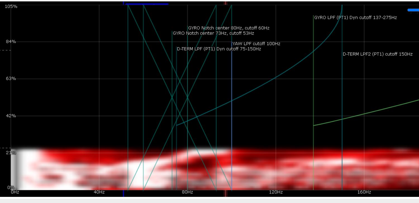Click the GYRO LPF (PT1) Dyn cutoff 137-275Hz label
Image resolution: width=419 pixels, height=203 pixels.
pyautogui.click(x=356, y=18)
